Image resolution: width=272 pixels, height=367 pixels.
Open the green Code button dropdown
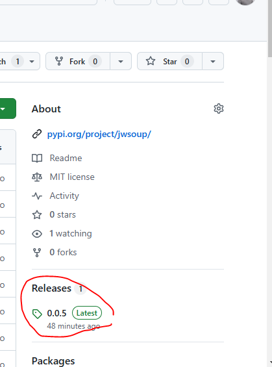6,108
